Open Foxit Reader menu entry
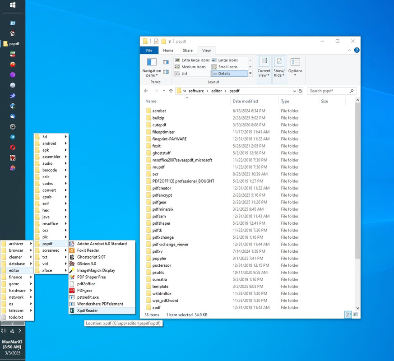This screenshot has width=394, height=361. (102, 250)
